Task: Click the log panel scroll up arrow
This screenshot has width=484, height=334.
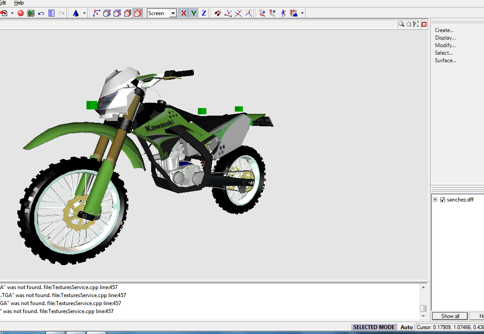Action: tap(423, 287)
